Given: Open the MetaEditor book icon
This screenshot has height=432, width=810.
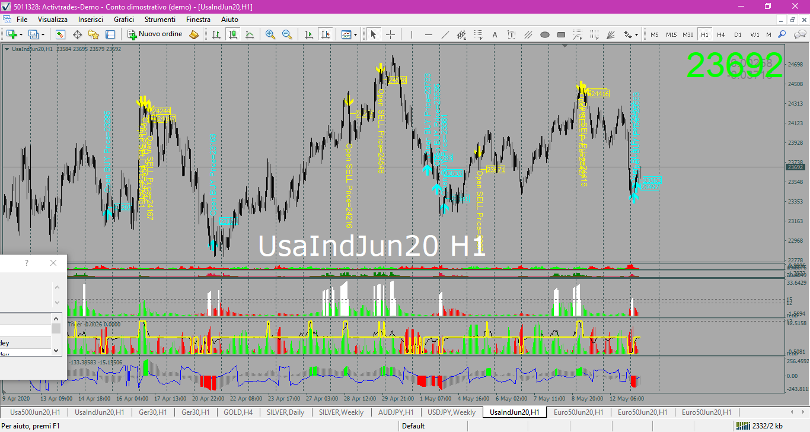Looking at the screenshot, I should click(194, 34).
